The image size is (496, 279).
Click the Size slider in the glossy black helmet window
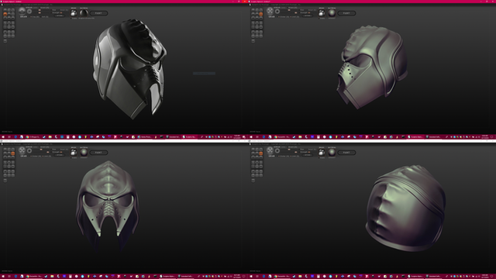tap(41, 10)
